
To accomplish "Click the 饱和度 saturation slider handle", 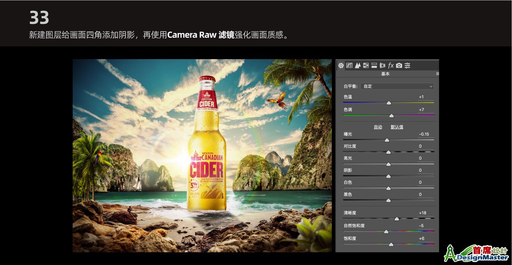I will tap(391, 244).
